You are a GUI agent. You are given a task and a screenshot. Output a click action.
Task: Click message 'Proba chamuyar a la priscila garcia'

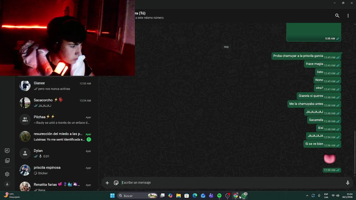tap(306, 56)
